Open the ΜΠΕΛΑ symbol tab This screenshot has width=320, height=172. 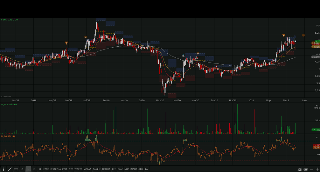click(87, 169)
